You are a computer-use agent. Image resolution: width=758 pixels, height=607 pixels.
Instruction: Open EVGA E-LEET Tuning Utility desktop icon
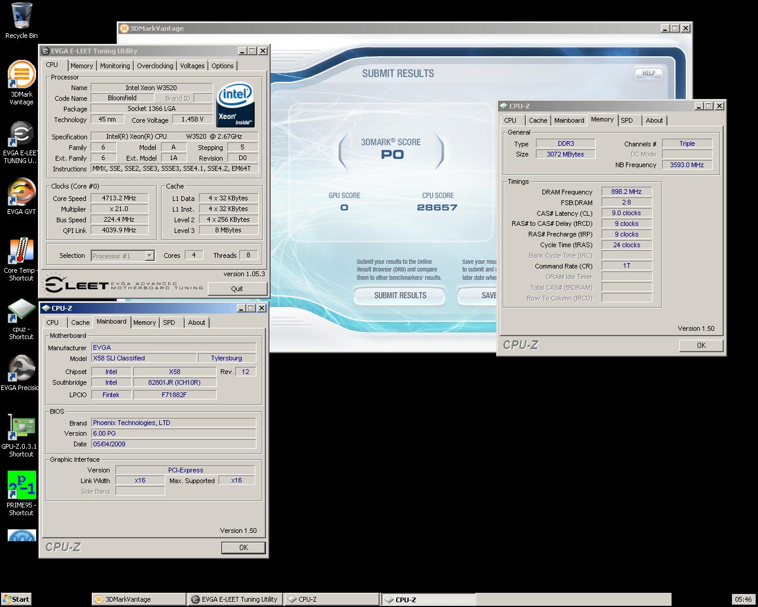click(21, 143)
